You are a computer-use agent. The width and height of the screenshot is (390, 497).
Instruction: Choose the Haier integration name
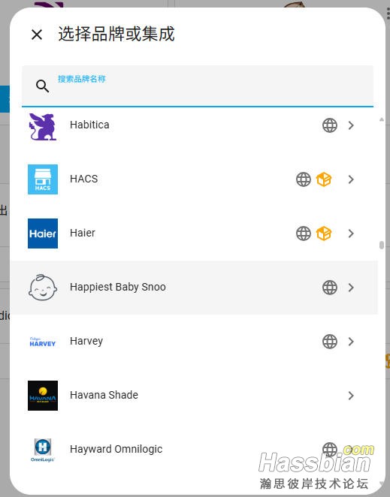point(83,233)
